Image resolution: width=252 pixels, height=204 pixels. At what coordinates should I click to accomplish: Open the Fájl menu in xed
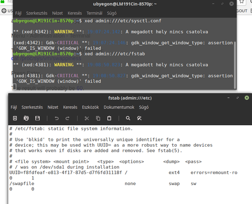(14, 107)
